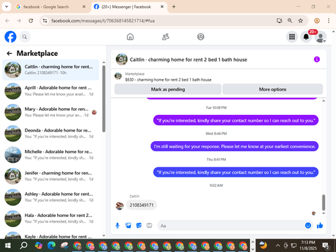Click the address bar URL
Viewport: 336px width, 252px height.
coord(103,21)
